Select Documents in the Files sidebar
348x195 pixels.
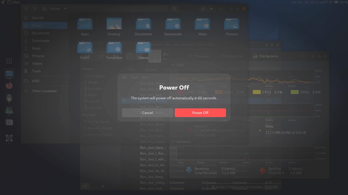45,33
